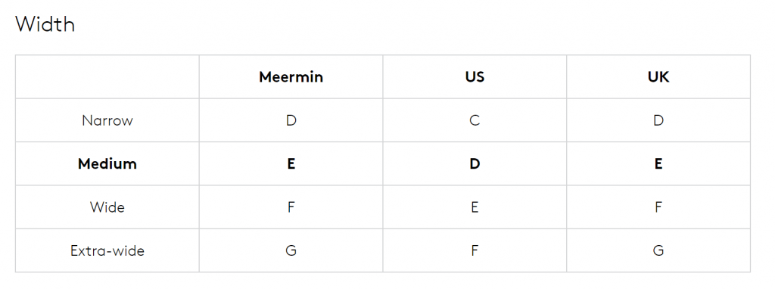775x289 pixels.
Task: Click the Narrow row label
Action: (x=107, y=120)
